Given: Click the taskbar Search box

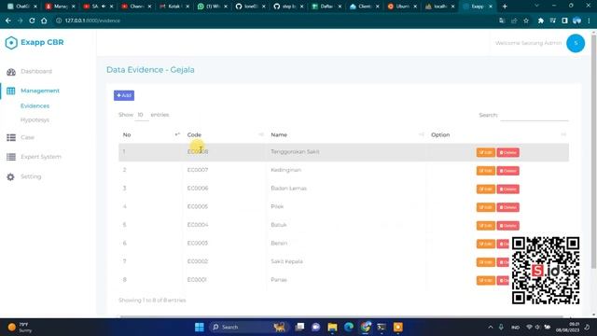Looking at the screenshot, I should pyautogui.click(x=249, y=328).
